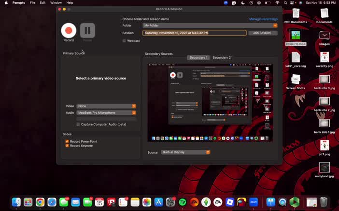Select bank info 3.jpg on the desktop
The height and width of the screenshot is (211, 339).
tap(325, 81)
